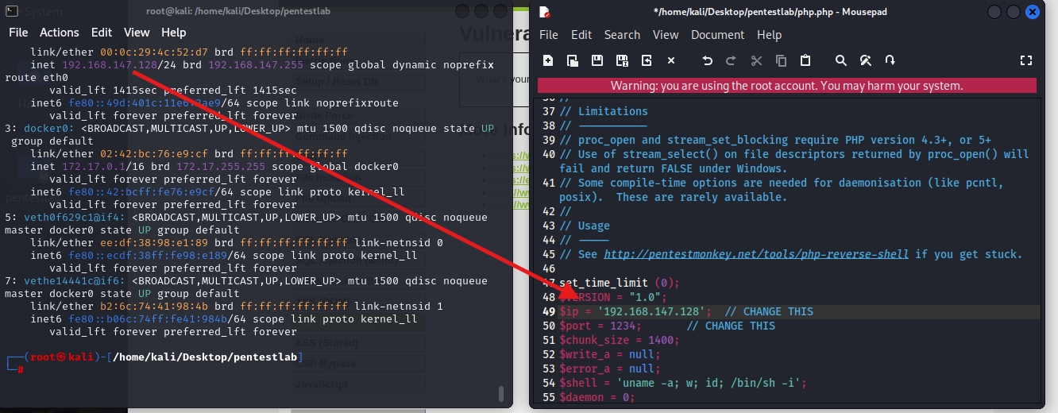This screenshot has height=413, width=1058.
Task: Click the '// Usage' comment on line 43
Action: coord(585,226)
